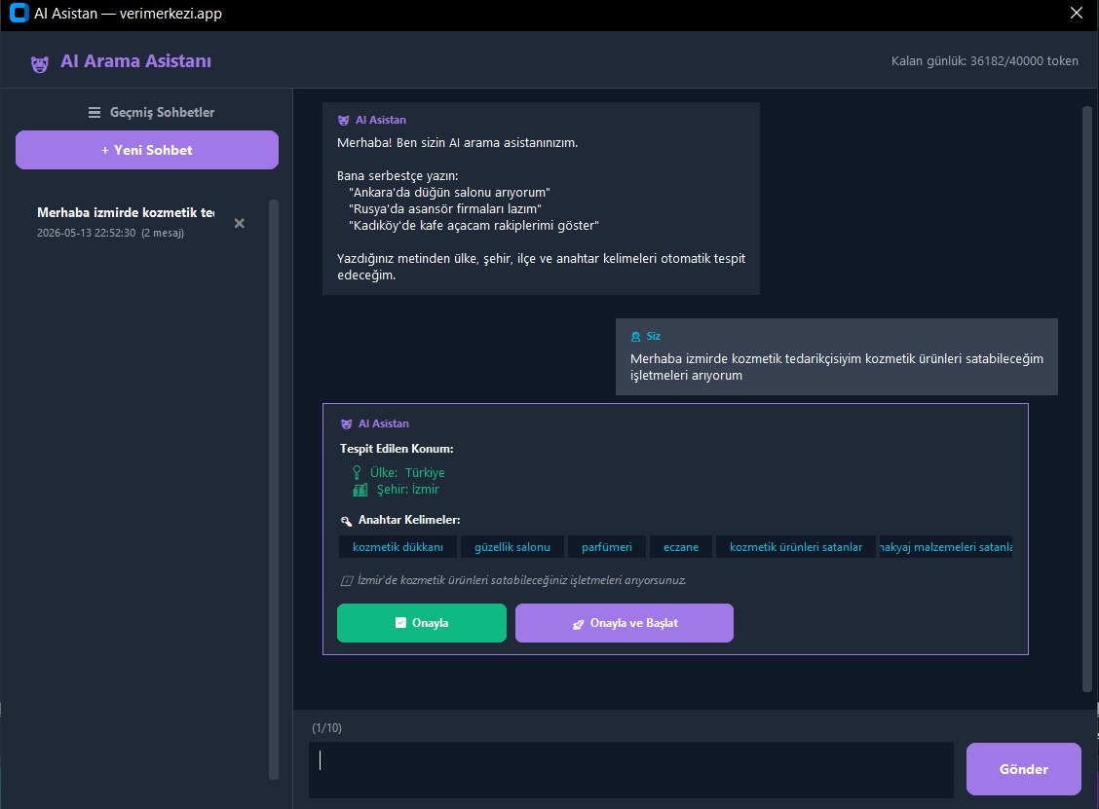Screen dimensions: 1099x809
Task: Click the robot icon in the location-detection message
Action: point(346,423)
